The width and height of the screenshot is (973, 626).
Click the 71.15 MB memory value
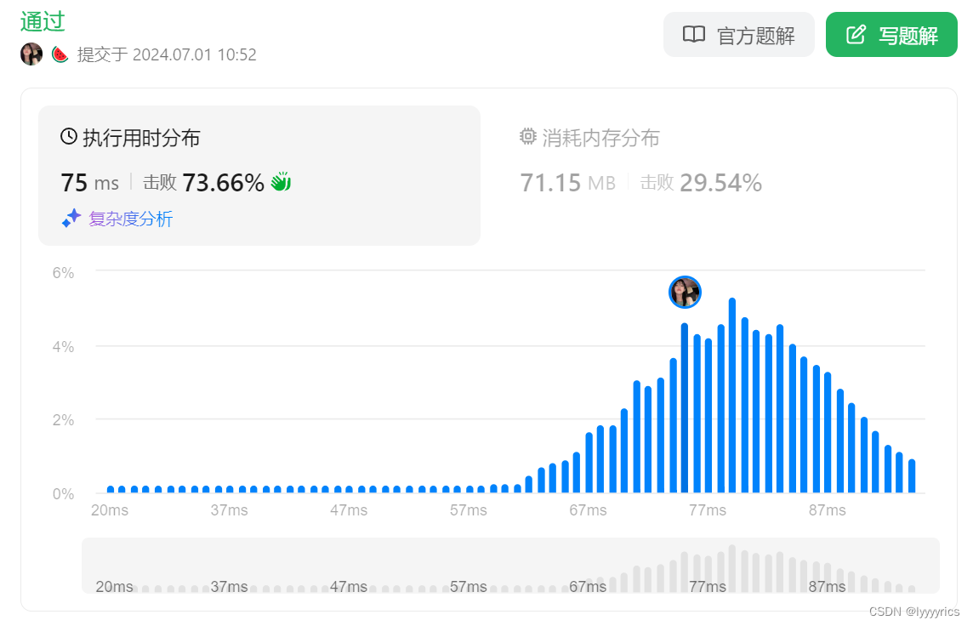pos(568,183)
